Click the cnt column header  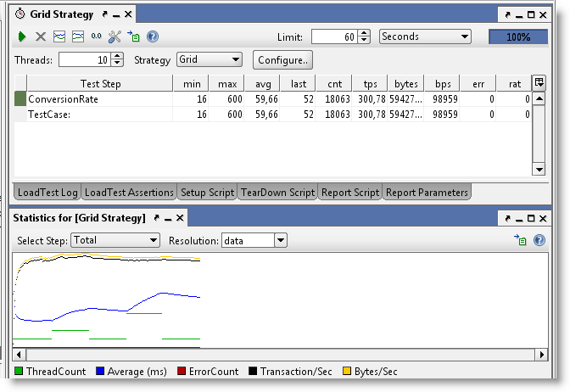[x=334, y=84]
